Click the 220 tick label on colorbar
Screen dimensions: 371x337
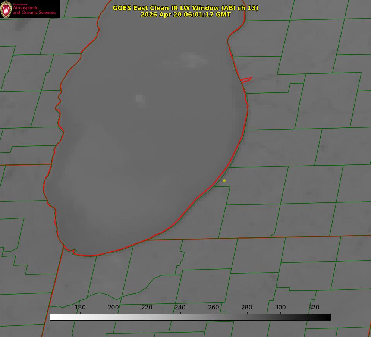tap(147, 307)
